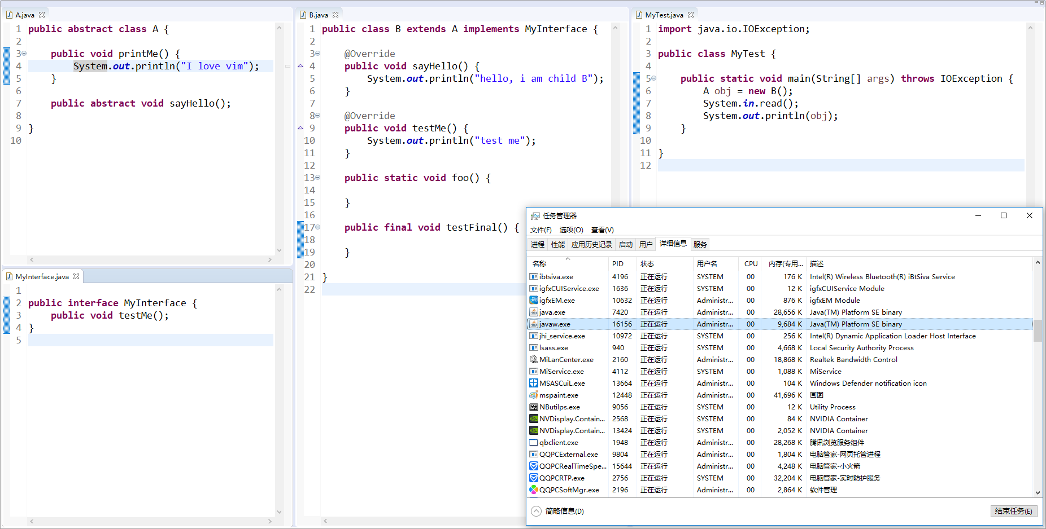Collapse fold marker at line 3 in B.java

pyautogui.click(x=317, y=54)
